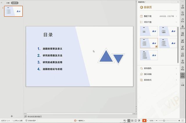Viewport: 186px width, 123px height.
Task: Open the 图库 (gallery) sidebar icon
Action: coord(183,55)
